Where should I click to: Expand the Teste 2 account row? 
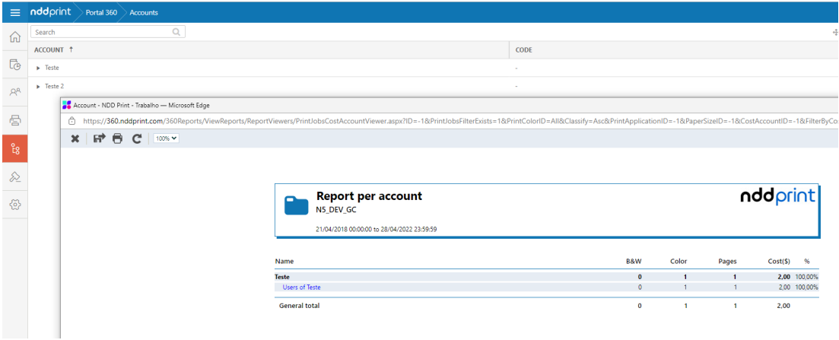pos(38,86)
